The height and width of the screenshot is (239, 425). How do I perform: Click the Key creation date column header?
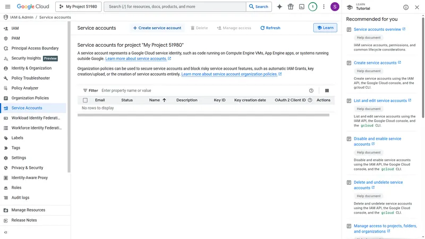[250, 100]
